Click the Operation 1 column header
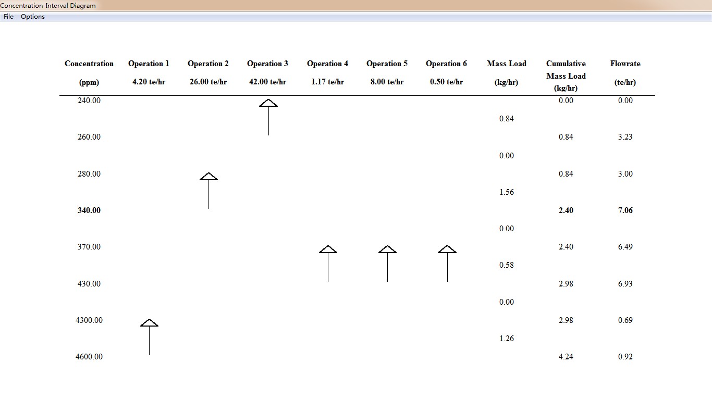 (x=149, y=64)
